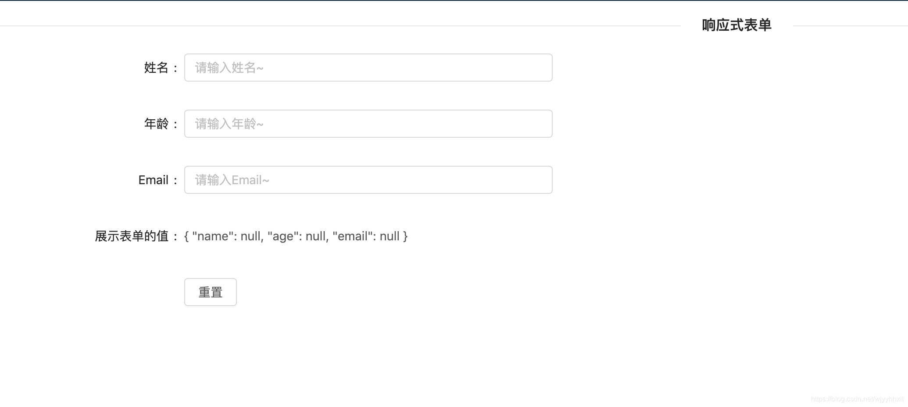
Task: Click "age": null in the form value display
Action: point(297,236)
